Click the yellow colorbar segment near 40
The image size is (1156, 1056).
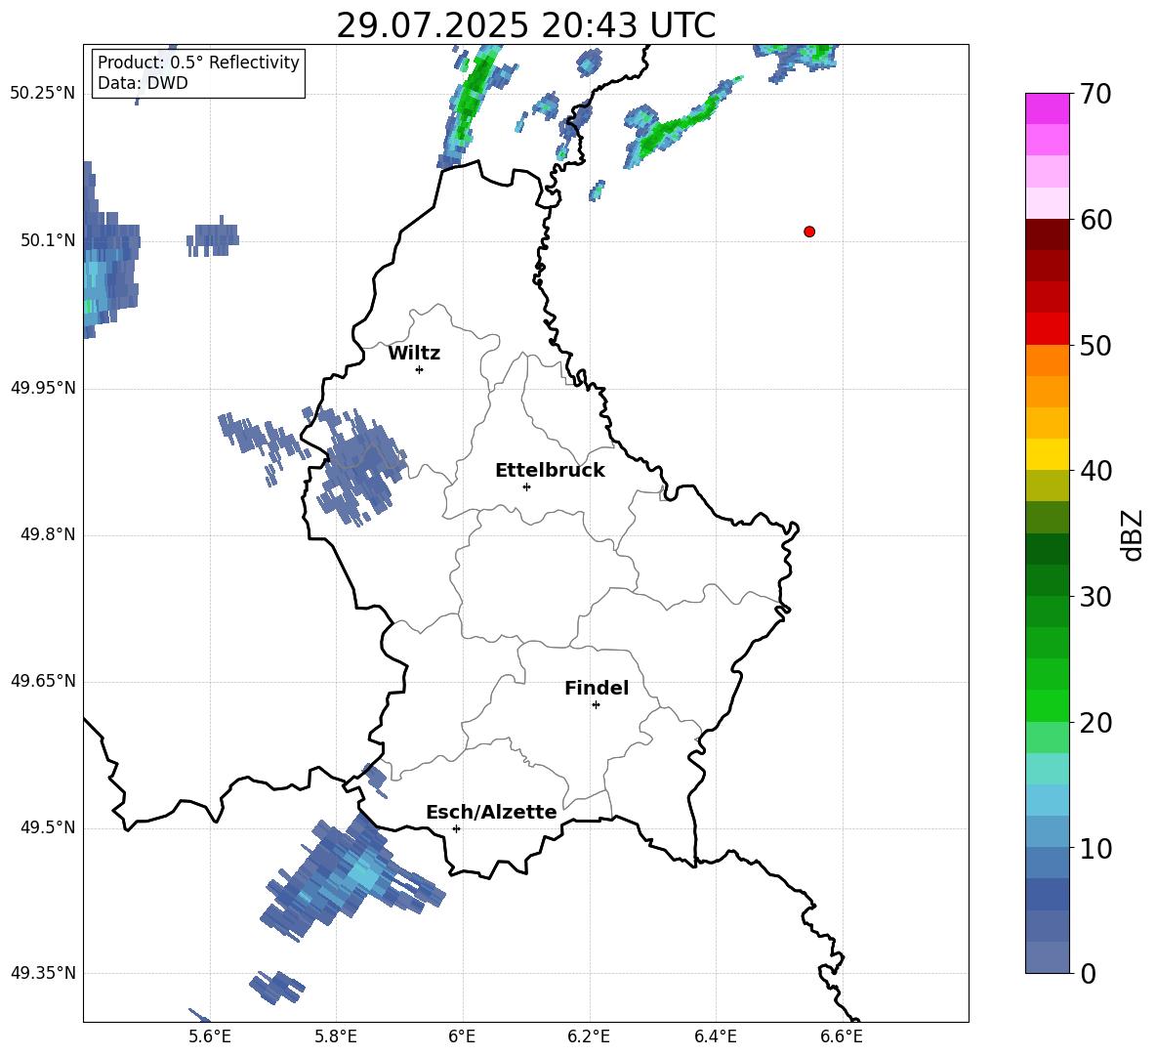[x=1047, y=454]
